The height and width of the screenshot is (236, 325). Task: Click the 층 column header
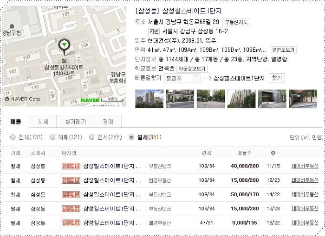click(x=273, y=153)
